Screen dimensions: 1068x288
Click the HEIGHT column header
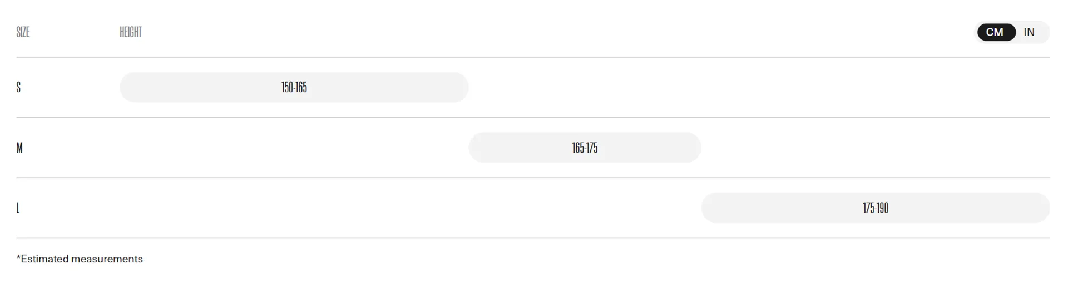131,32
